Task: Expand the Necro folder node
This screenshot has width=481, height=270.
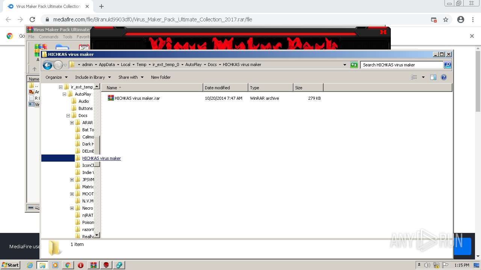Action: [x=72, y=208]
